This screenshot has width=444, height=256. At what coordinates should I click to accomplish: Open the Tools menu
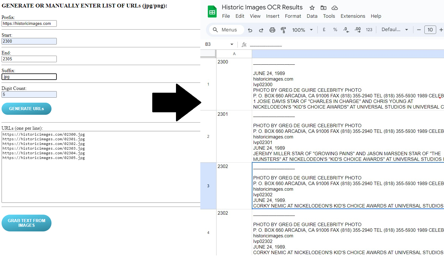[x=329, y=16]
